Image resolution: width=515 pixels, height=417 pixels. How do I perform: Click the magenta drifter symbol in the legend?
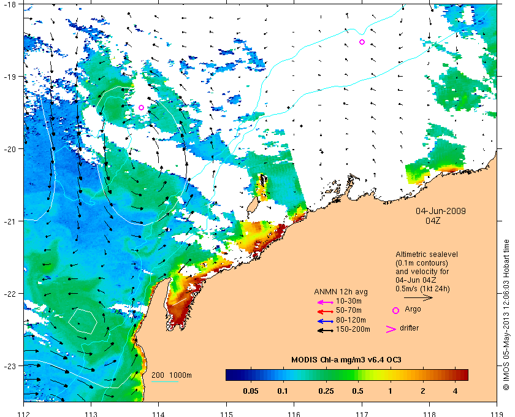(x=391, y=329)
